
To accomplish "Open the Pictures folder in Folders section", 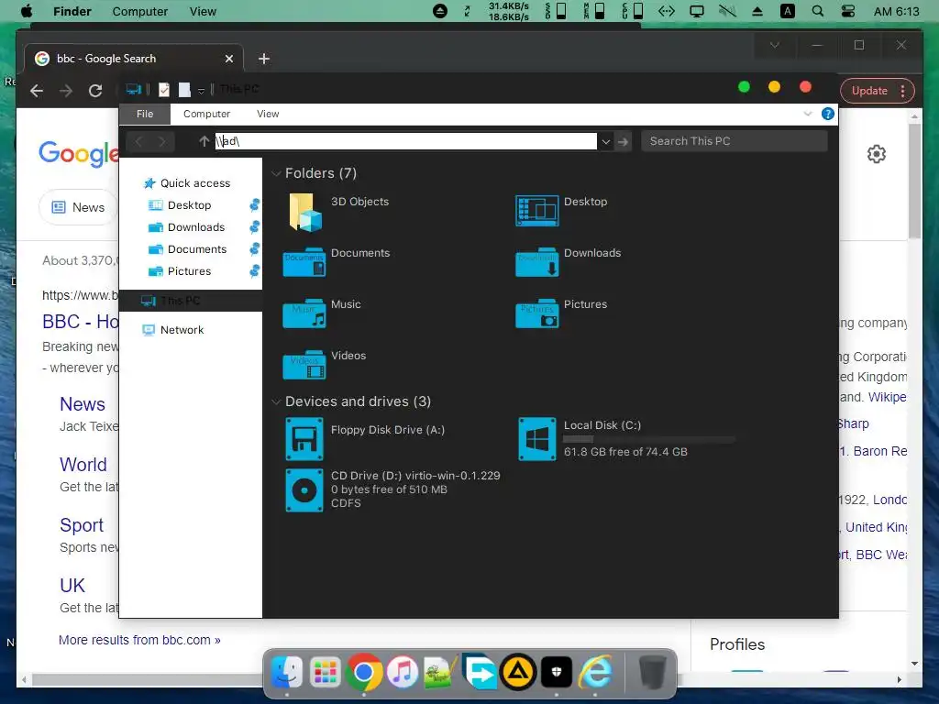I will 536,313.
